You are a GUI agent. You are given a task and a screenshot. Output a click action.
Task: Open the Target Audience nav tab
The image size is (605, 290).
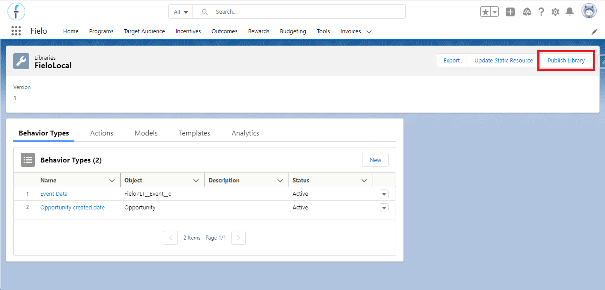[144, 31]
